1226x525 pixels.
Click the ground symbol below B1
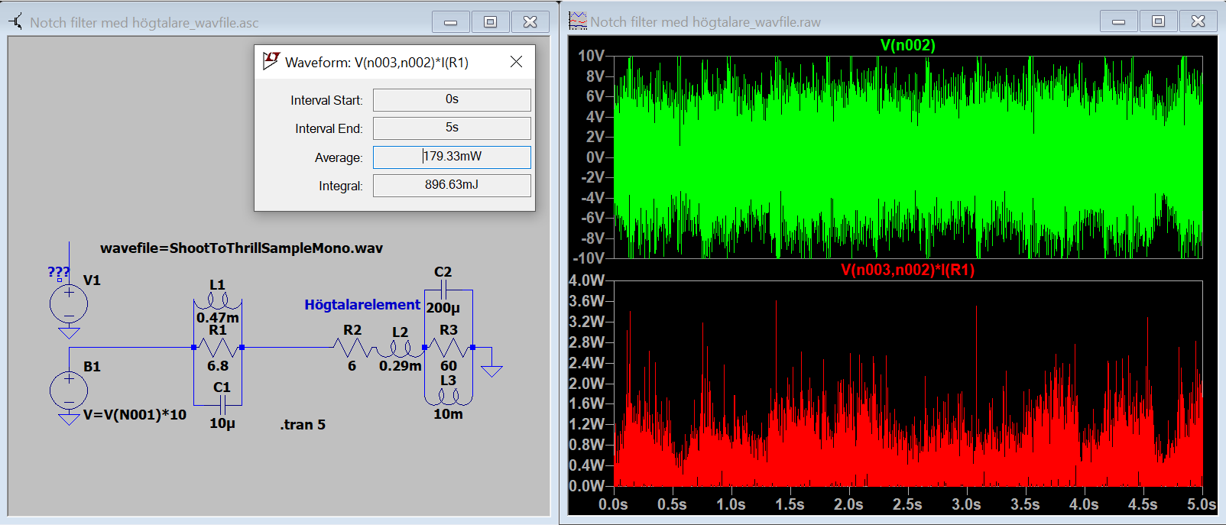click(x=69, y=419)
